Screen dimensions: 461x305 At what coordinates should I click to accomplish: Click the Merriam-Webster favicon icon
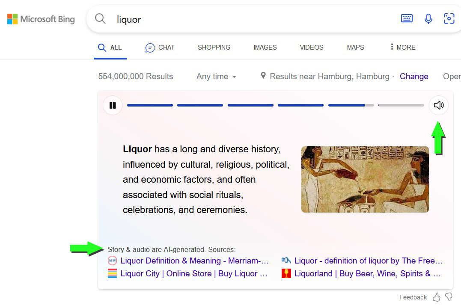click(x=112, y=261)
